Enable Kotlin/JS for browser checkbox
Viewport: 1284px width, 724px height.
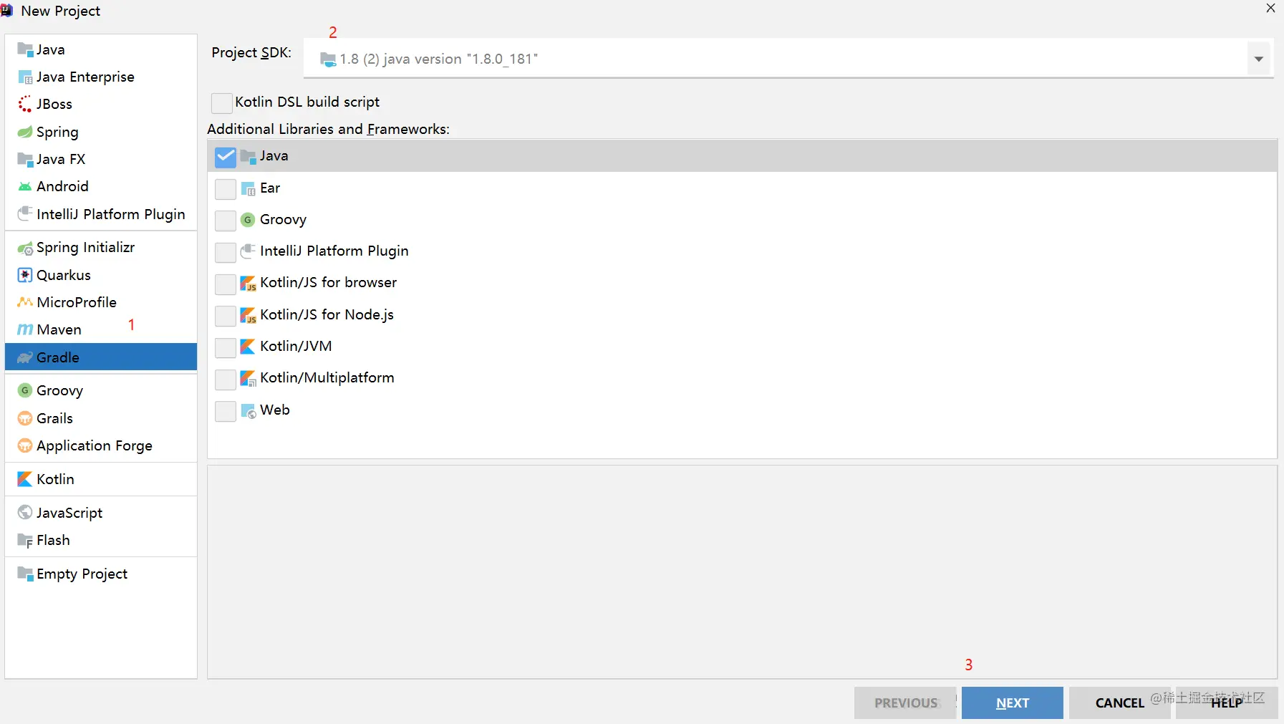226,283
